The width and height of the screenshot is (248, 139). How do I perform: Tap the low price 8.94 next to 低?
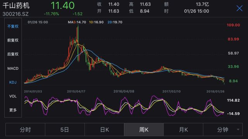click(x=145, y=11)
